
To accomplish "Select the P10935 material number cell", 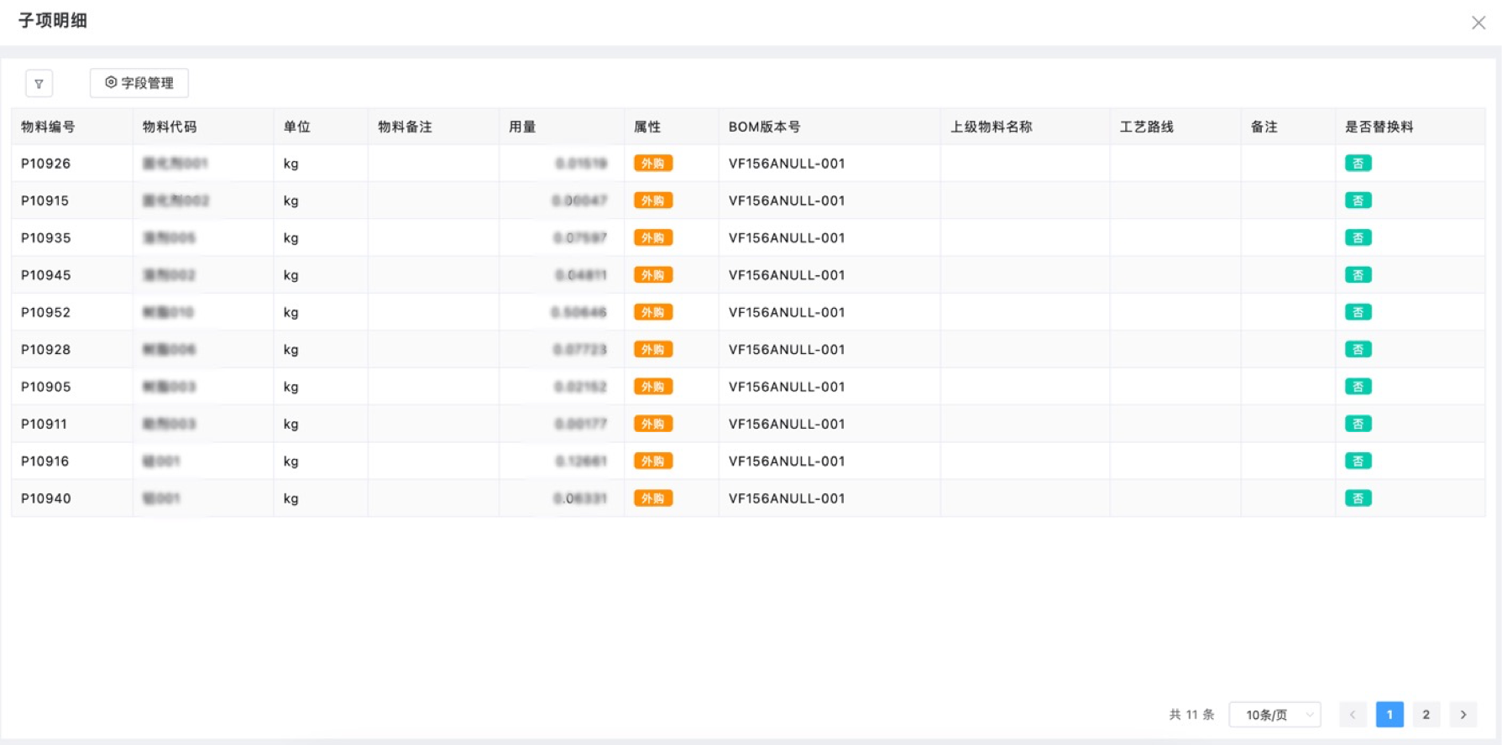I will (46, 238).
